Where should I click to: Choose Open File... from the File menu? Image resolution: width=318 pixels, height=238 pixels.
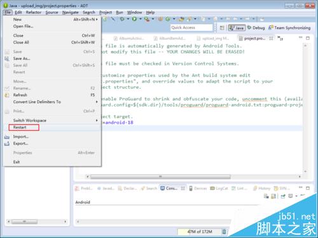tap(52, 26)
